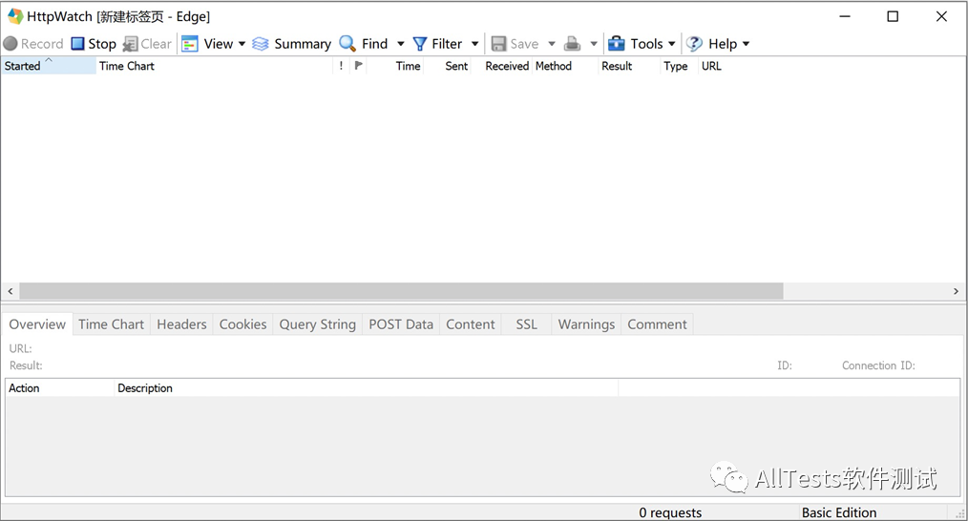Click the Description column header
Viewport: 968px width, 521px height.
(367, 388)
